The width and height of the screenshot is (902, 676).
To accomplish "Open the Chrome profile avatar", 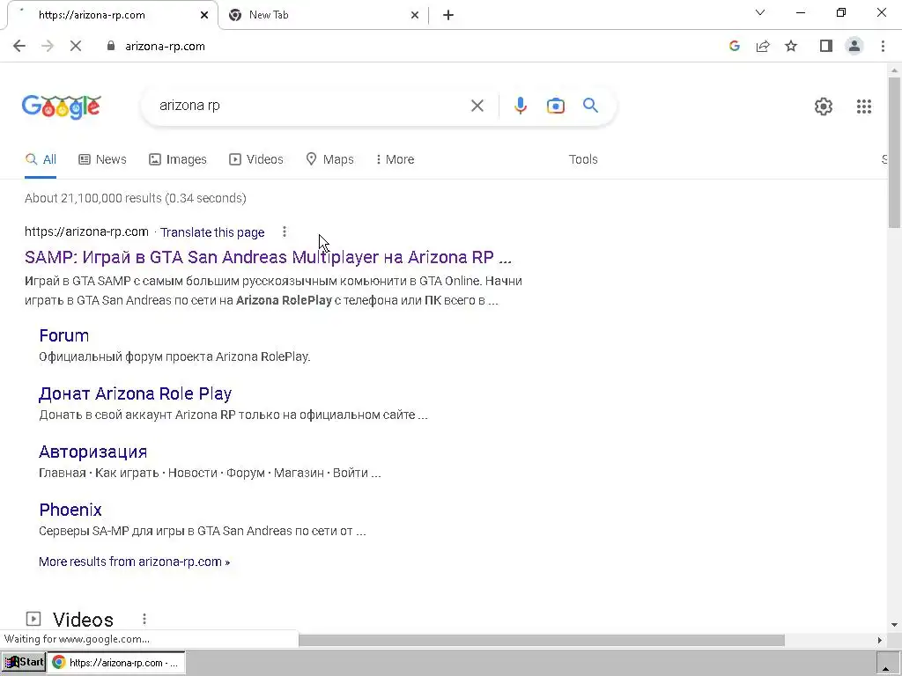I will [x=854, y=46].
